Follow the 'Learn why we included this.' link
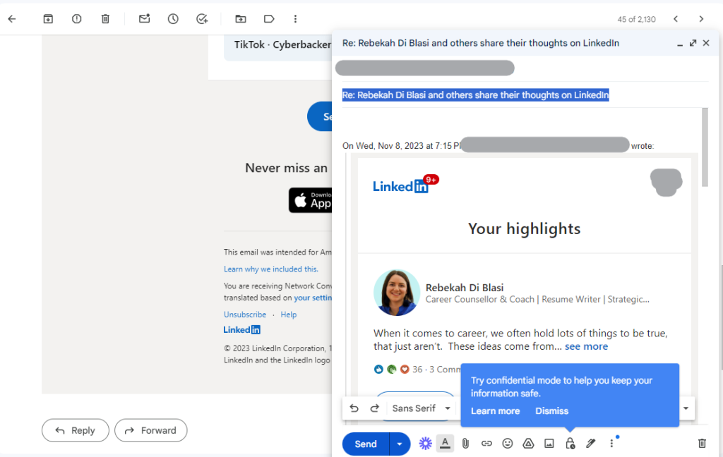This screenshot has height=457, width=723. [271, 269]
